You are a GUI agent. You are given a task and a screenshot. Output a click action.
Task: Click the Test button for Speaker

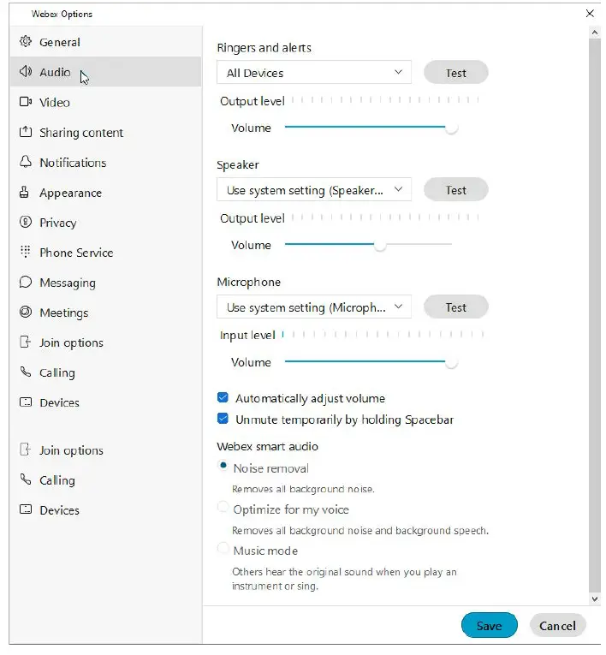(455, 190)
